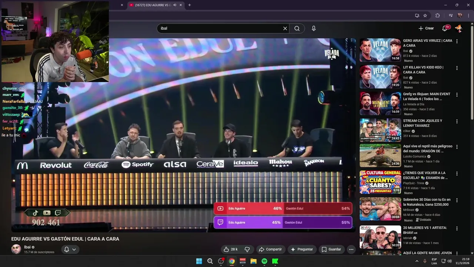
Task: Open the Dragón de Komodo video thumbnail
Action: point(380,155)
